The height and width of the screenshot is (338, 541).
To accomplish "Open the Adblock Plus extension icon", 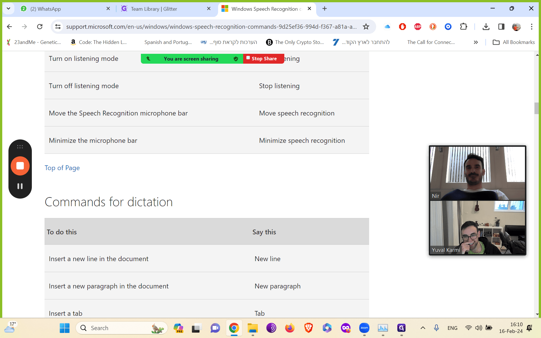I will pos(418,27).
